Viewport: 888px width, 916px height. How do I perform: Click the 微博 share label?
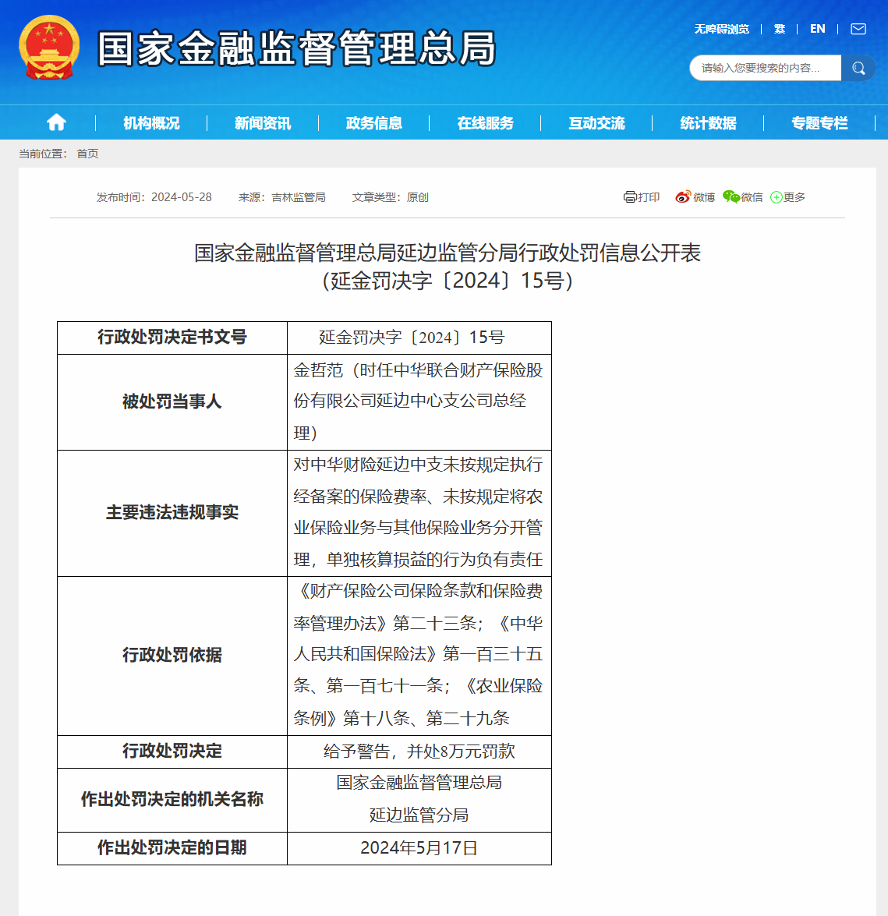coord(704,197)
